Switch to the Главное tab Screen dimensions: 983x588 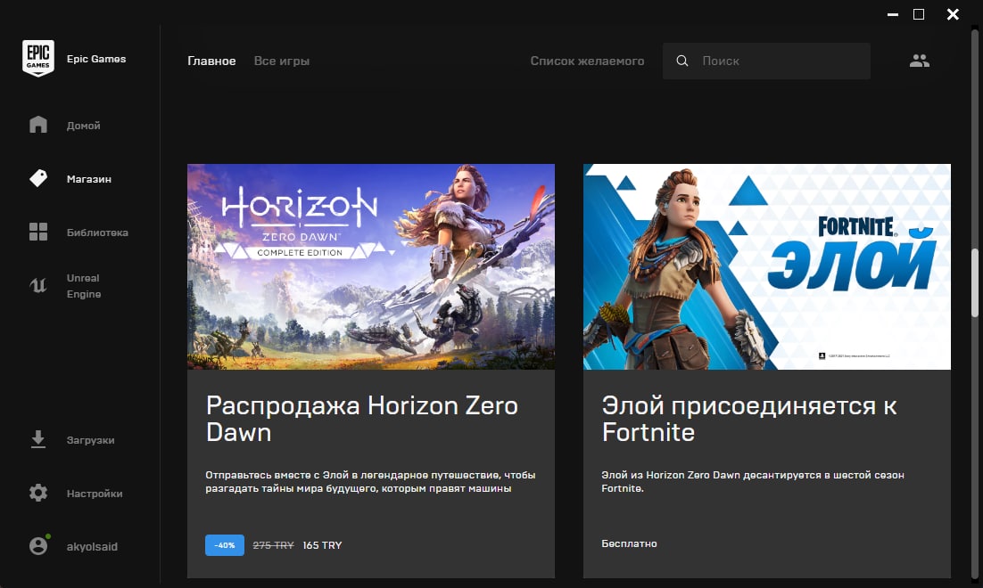click(211, 61)
